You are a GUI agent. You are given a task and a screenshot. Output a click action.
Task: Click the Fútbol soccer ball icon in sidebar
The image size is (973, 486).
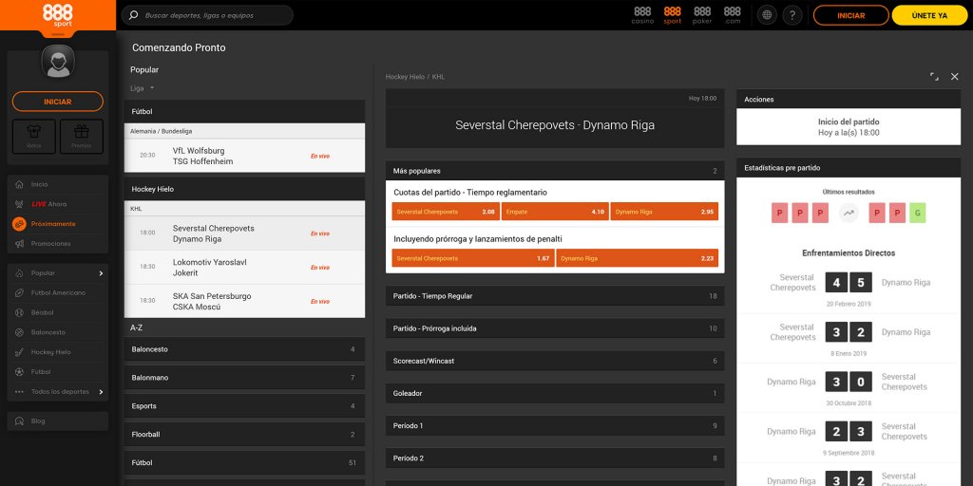19,372
